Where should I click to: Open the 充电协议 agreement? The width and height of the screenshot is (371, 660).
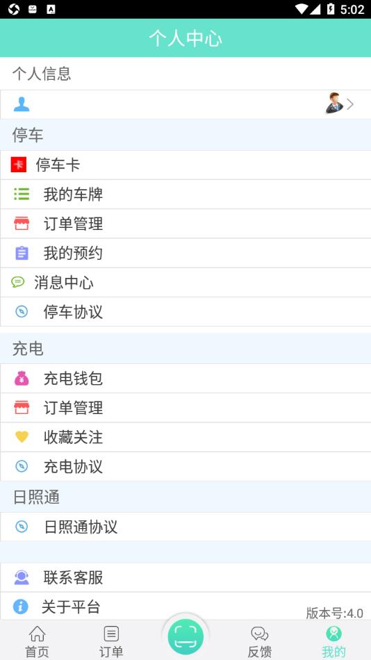pyautogui.click(x=185, y=466)
